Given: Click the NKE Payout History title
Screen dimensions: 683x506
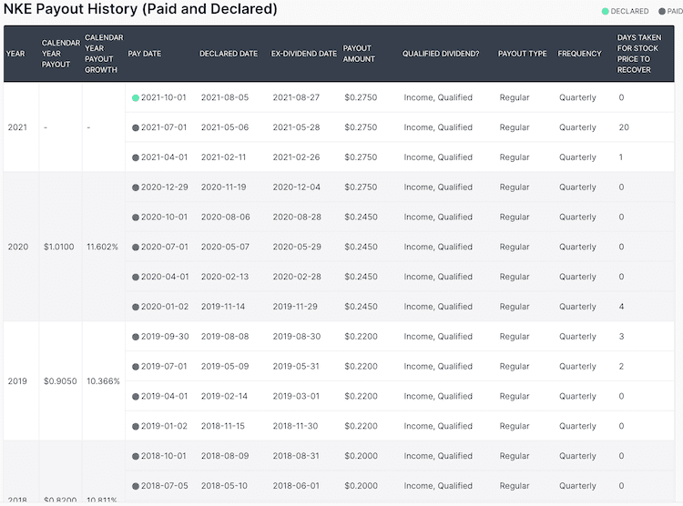Looking at the screenshot, I should tap(140, 9).
